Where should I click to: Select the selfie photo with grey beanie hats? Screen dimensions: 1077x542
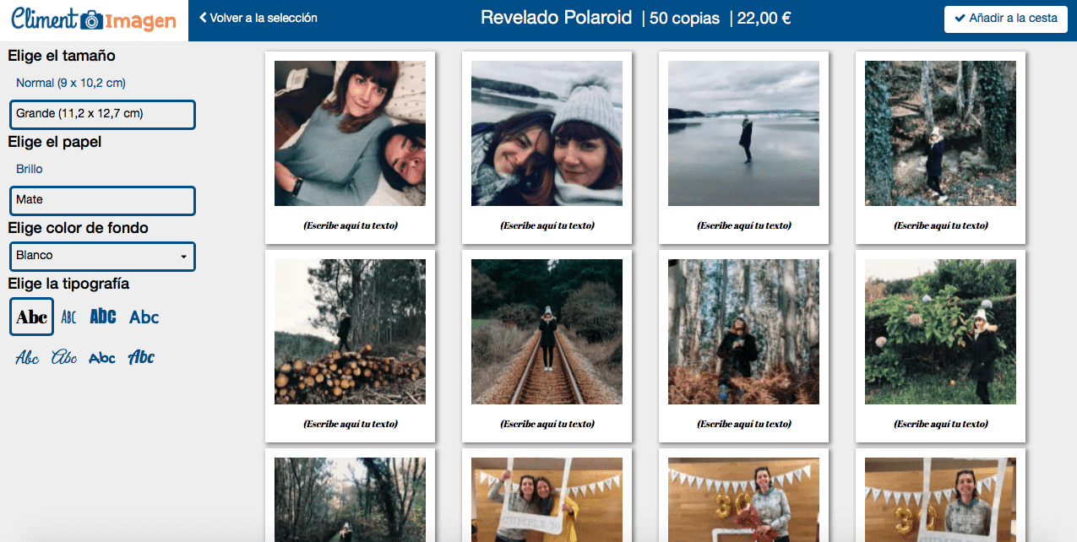547,133
